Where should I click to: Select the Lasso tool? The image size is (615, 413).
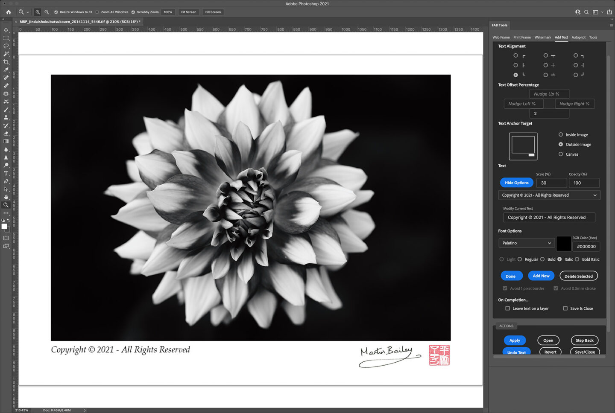click(x=6, y=46)
